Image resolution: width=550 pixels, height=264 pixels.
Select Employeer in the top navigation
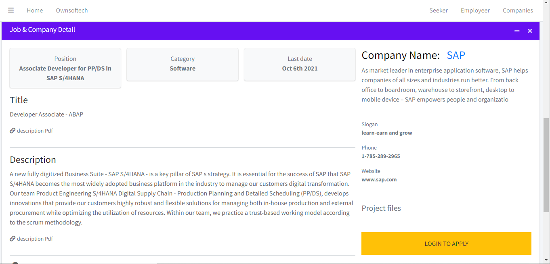(475, 10)
